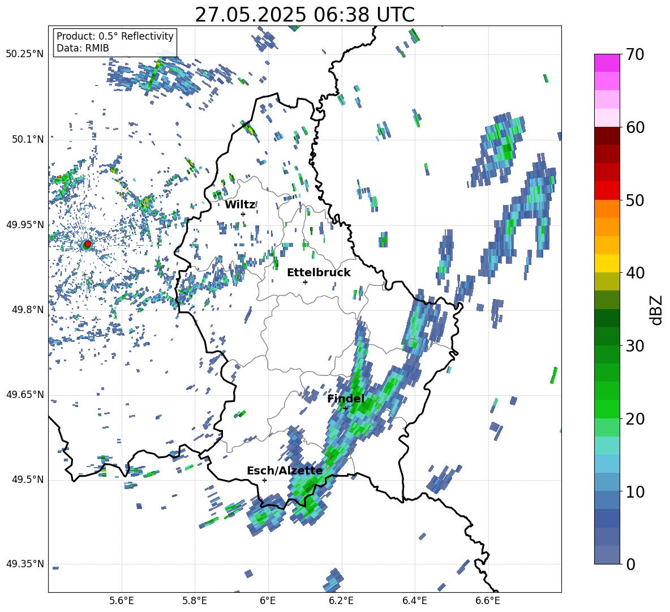Pick the bright green swatch at 20 dBZ
670x612 pixels.
click(607, 409)
